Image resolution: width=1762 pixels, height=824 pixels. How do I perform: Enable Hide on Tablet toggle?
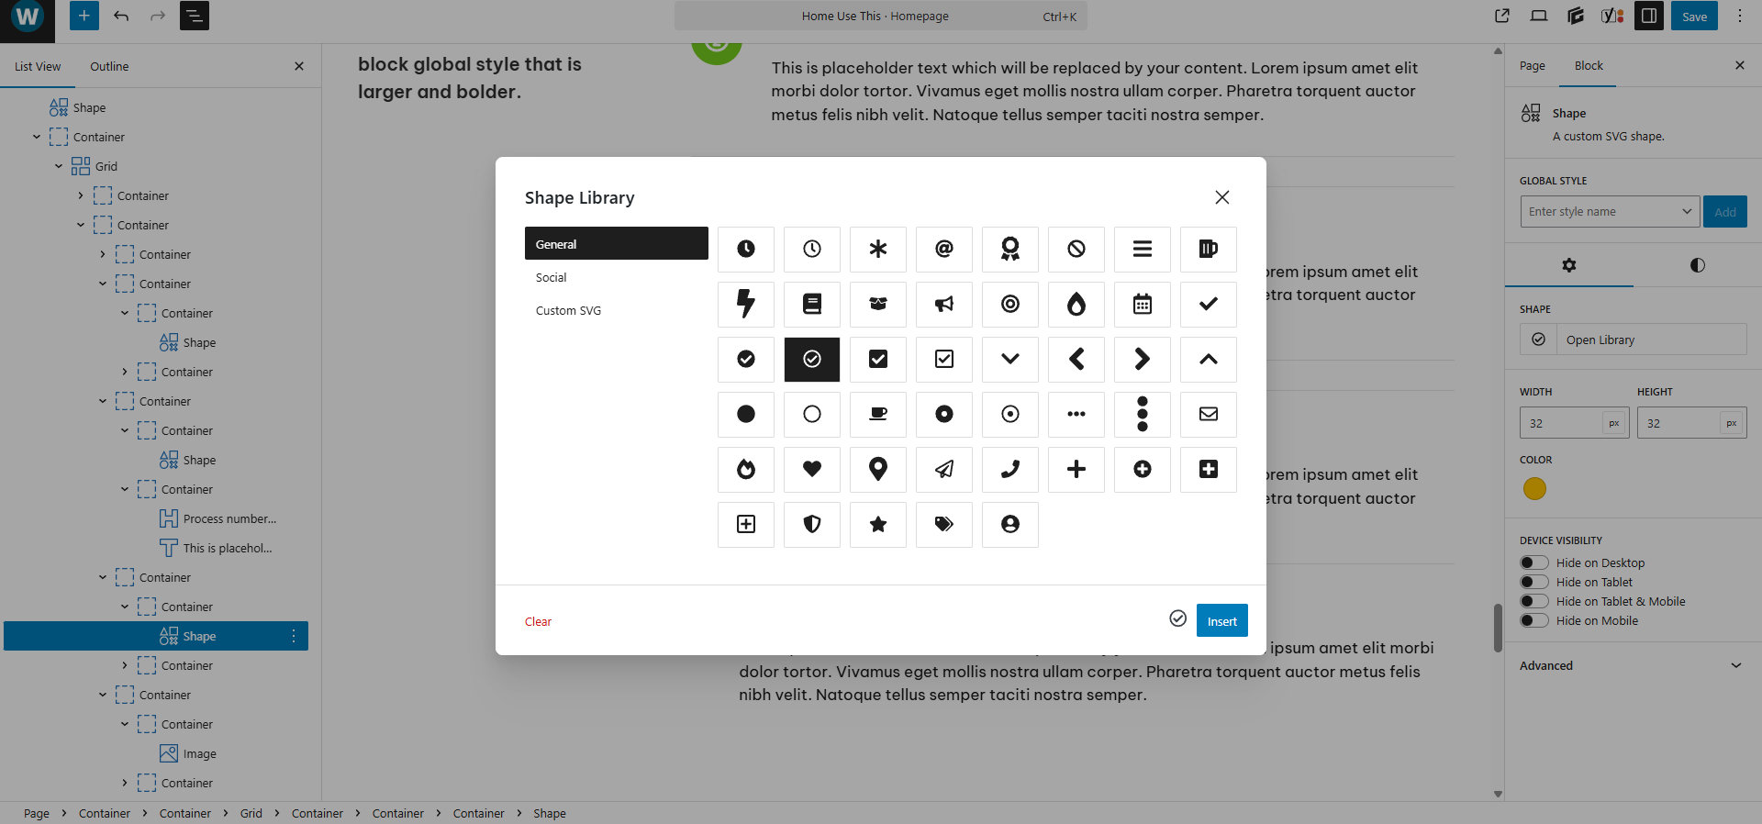[1533, 582]
